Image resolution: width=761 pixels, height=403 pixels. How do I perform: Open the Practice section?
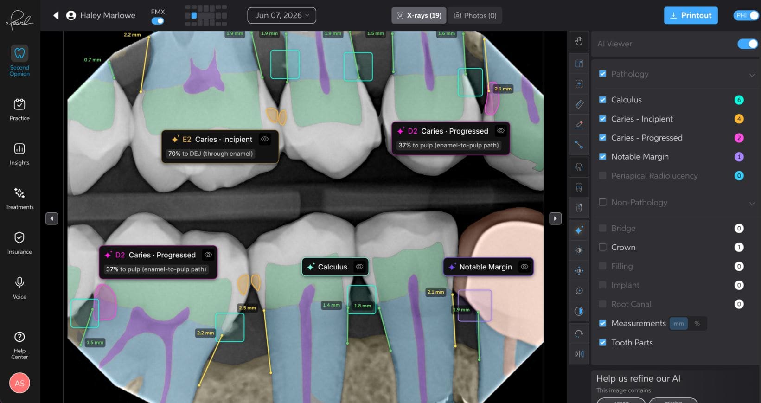(x=19, y=110)
